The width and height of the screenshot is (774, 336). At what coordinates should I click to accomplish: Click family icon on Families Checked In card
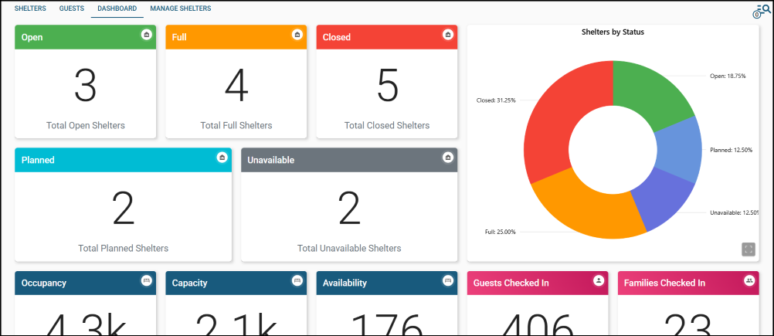(x=749, y=280)
